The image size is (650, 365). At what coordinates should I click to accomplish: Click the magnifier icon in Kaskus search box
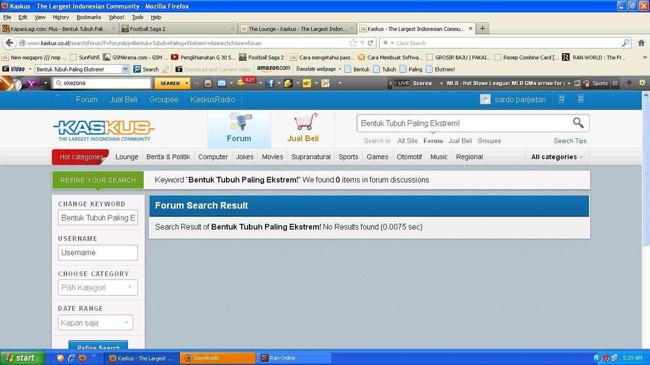point(578,123)
